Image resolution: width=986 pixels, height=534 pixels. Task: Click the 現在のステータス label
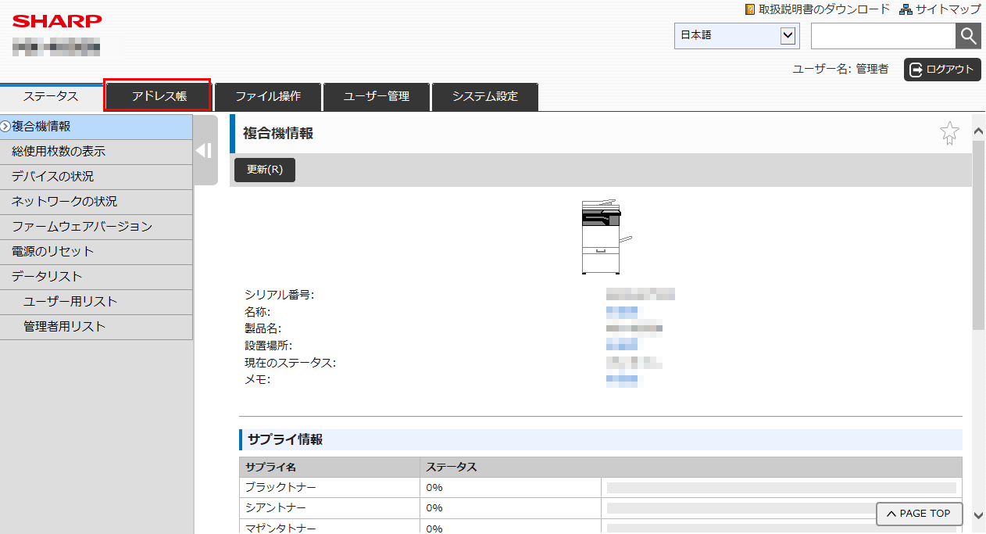(290, 363)
